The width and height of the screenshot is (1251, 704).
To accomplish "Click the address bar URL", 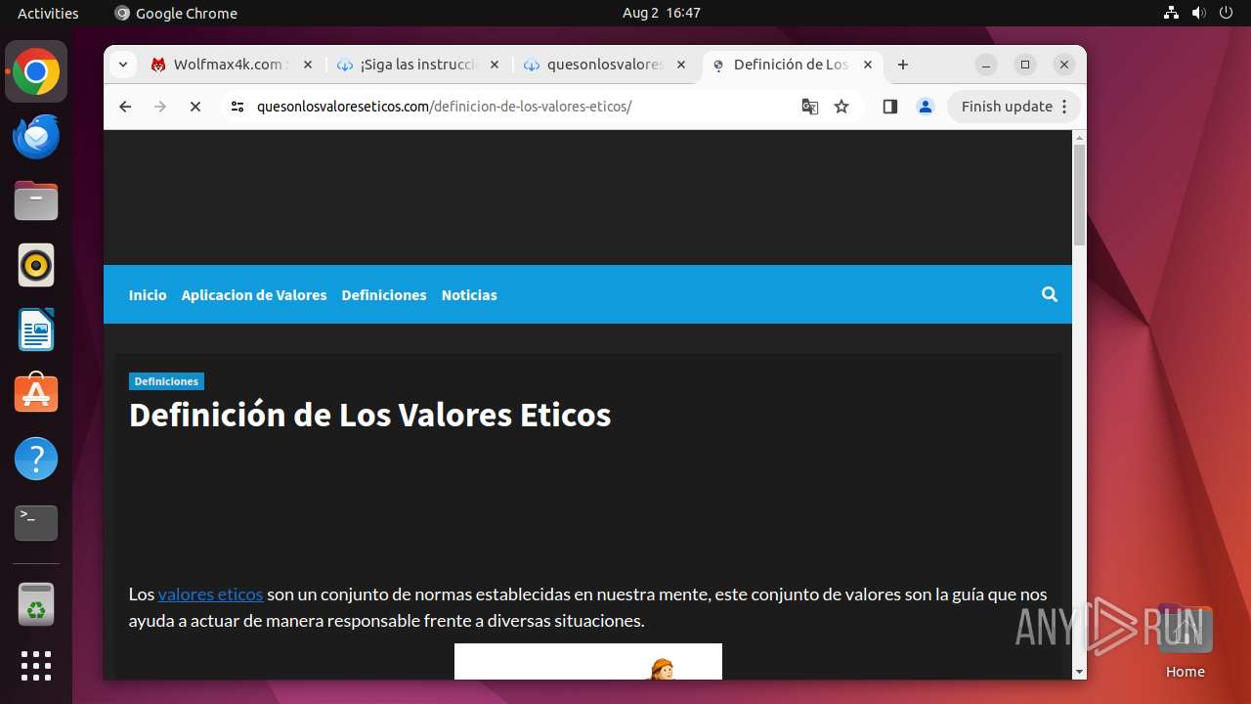I will [x=444, y=107].
